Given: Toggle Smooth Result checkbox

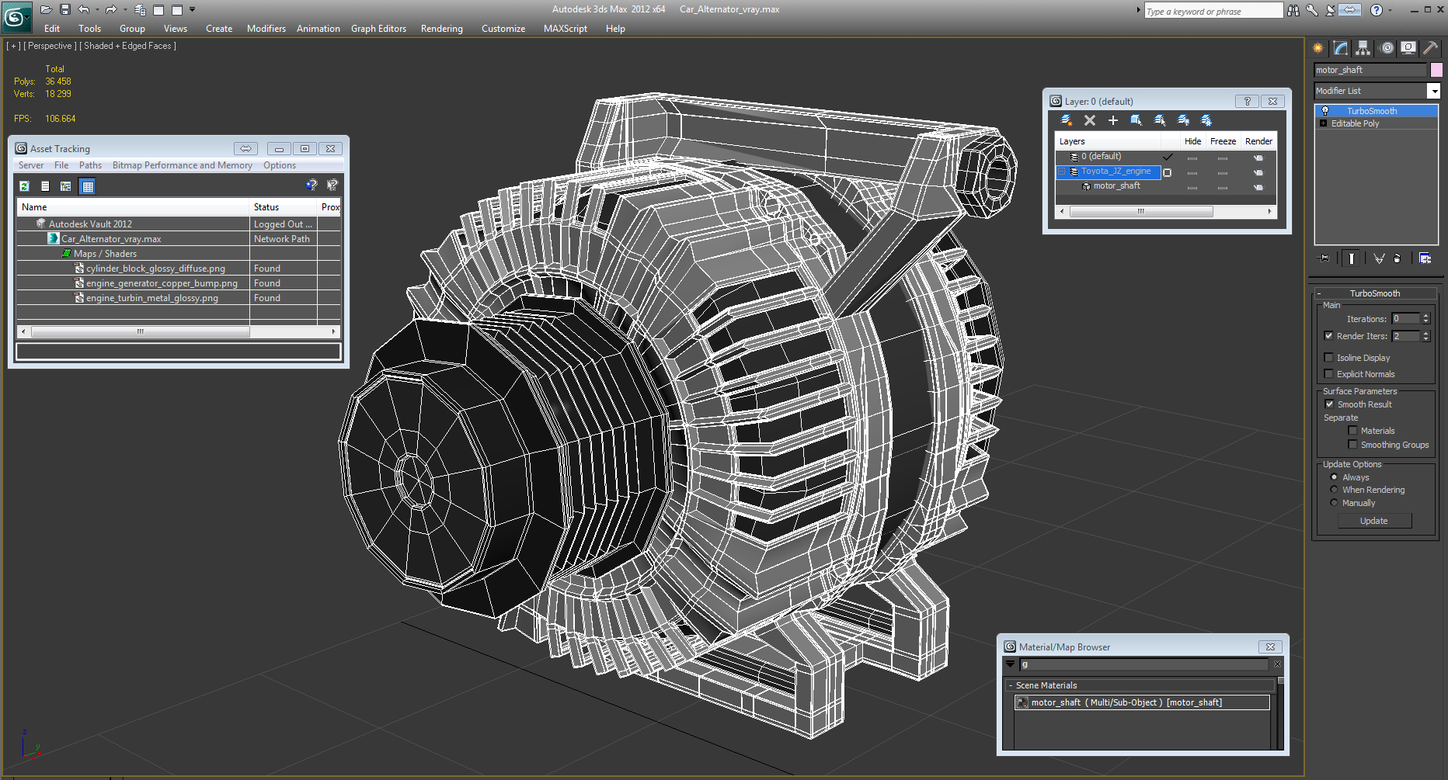Looking at the screenshot, I should point(1329,404).
